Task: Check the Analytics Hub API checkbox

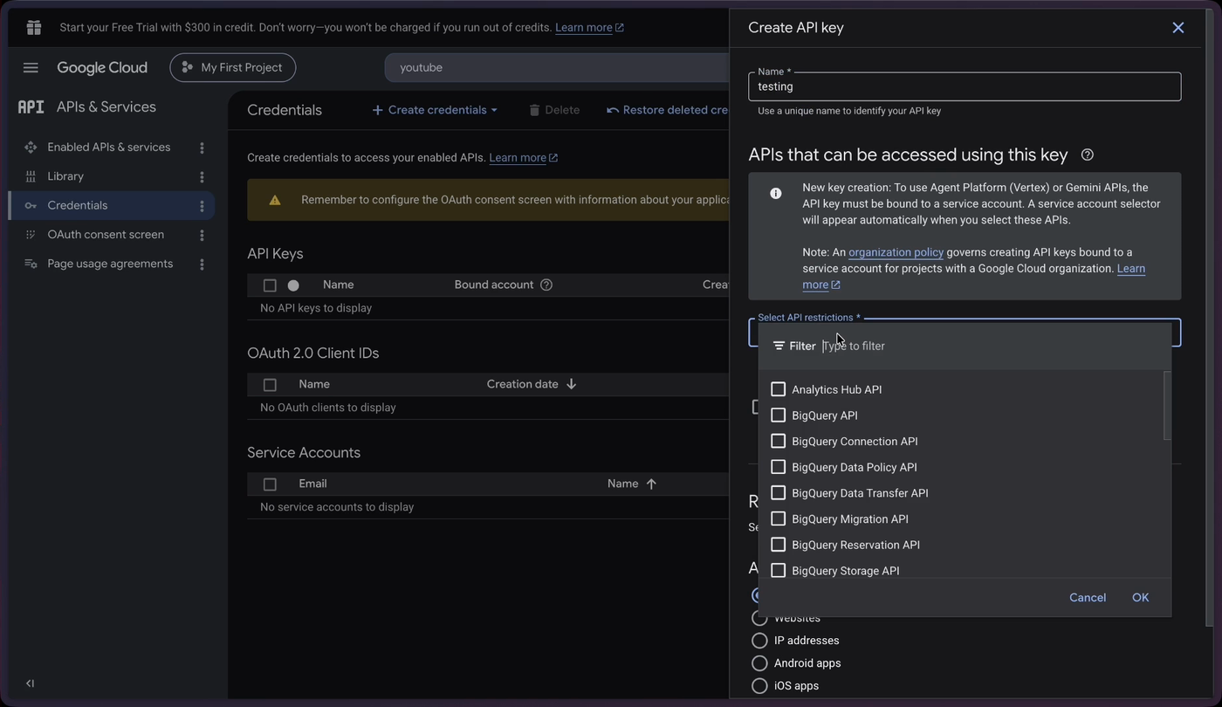Action: tap(778, 389)
